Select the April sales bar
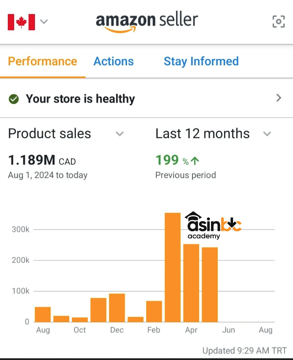Image resolution: width=293 pixels, height=360 pixels. click(191, 283)
